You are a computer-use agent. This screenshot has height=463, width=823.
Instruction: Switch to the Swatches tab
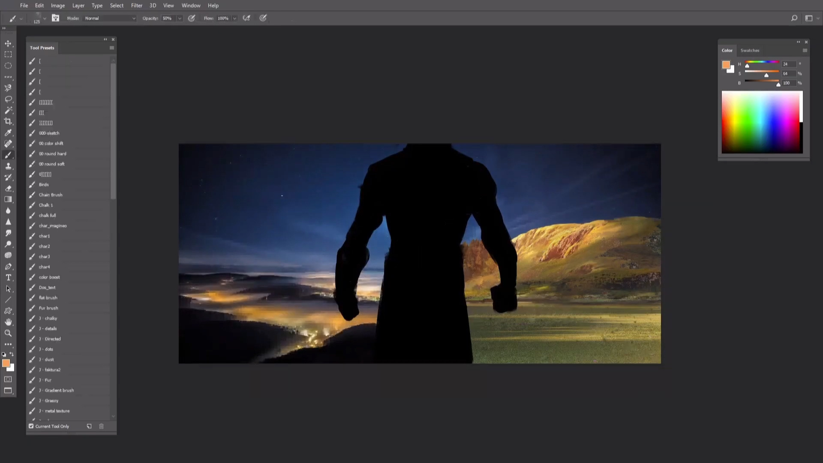pyautogui.click(x=750, y=50)
